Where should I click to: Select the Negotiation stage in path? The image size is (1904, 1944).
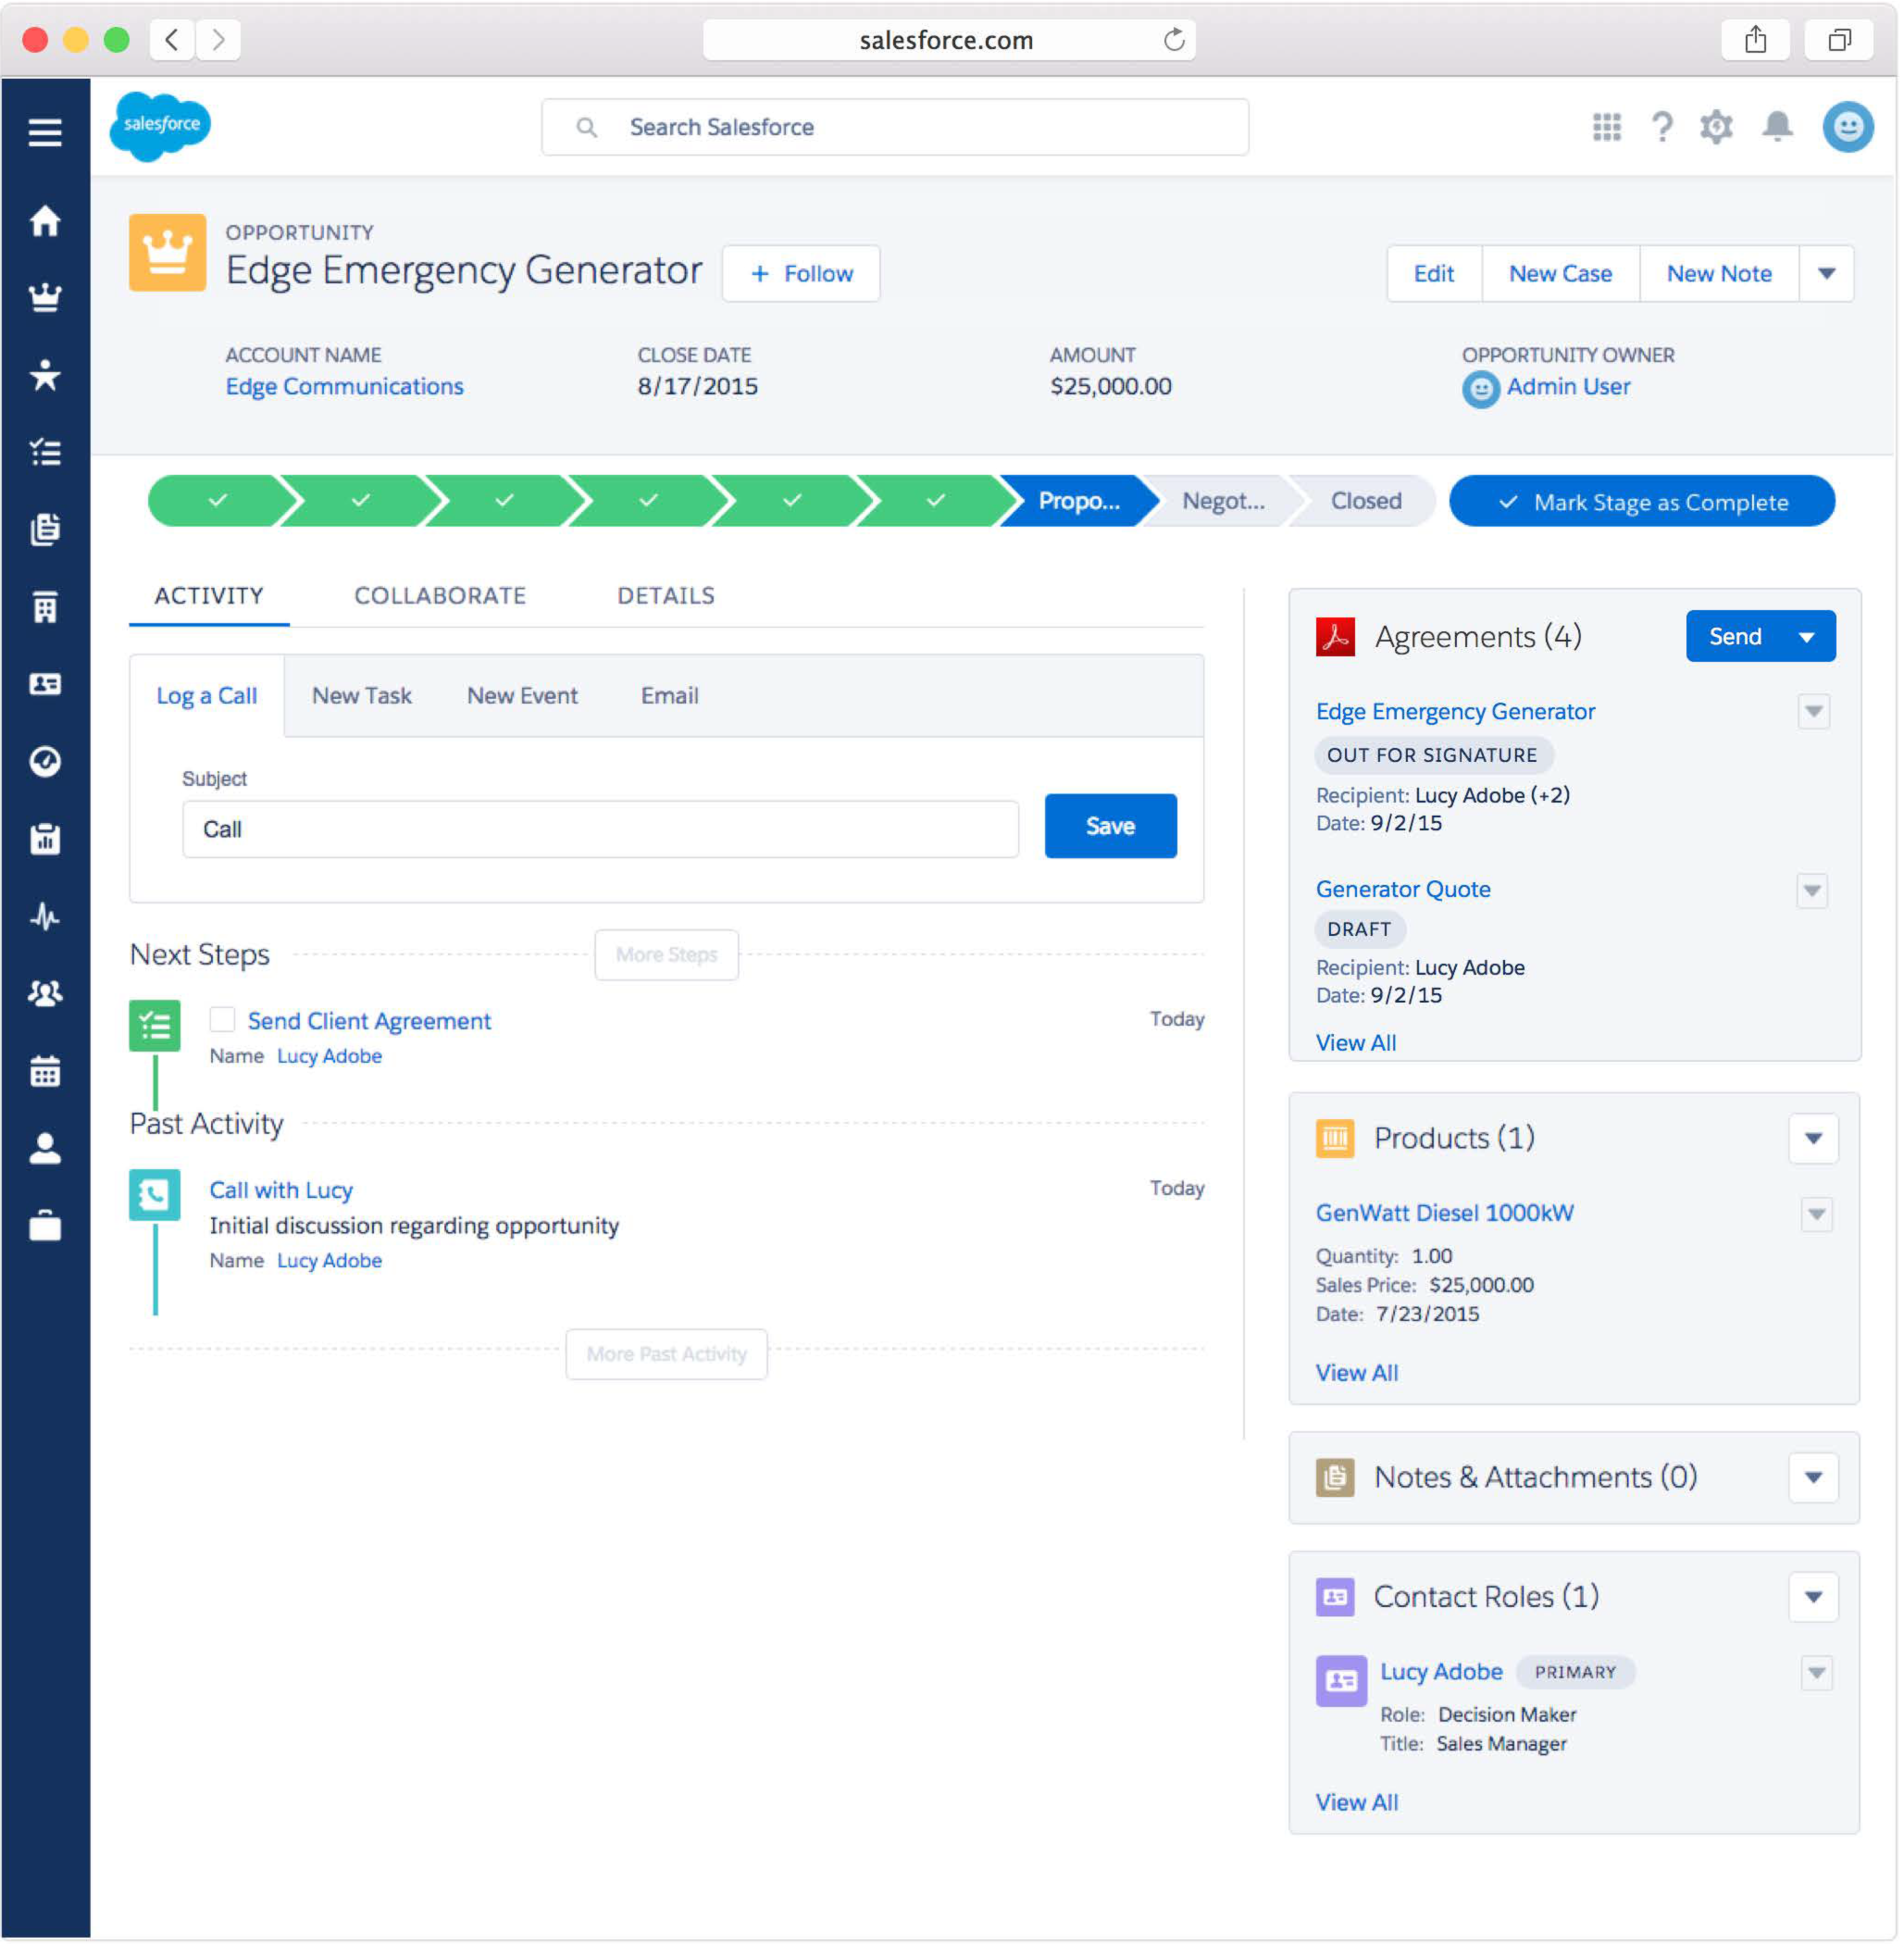click(x=1222, y=501)
